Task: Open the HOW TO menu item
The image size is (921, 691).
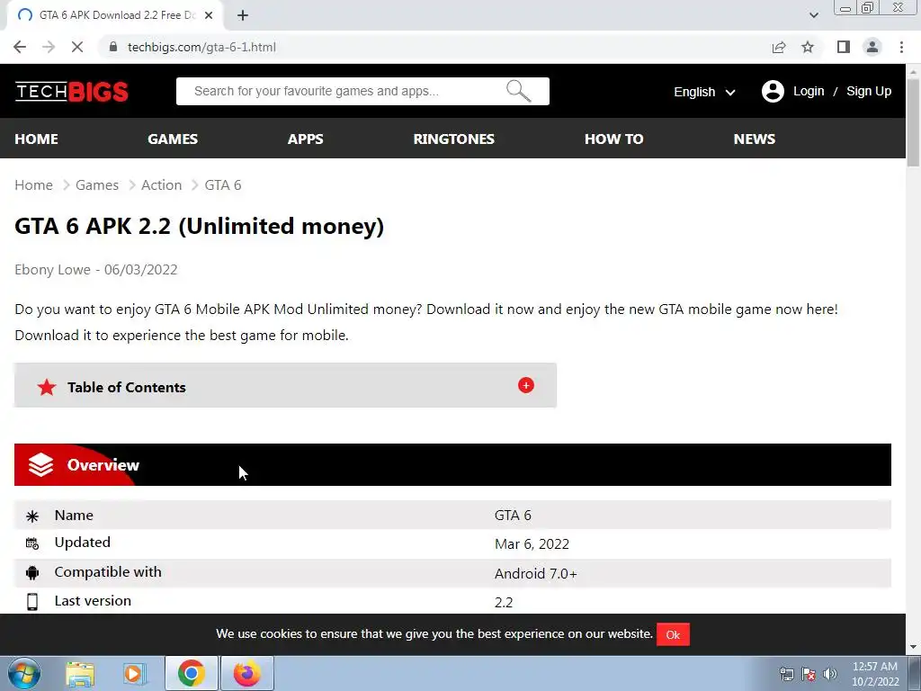Action: pos(613,139)
